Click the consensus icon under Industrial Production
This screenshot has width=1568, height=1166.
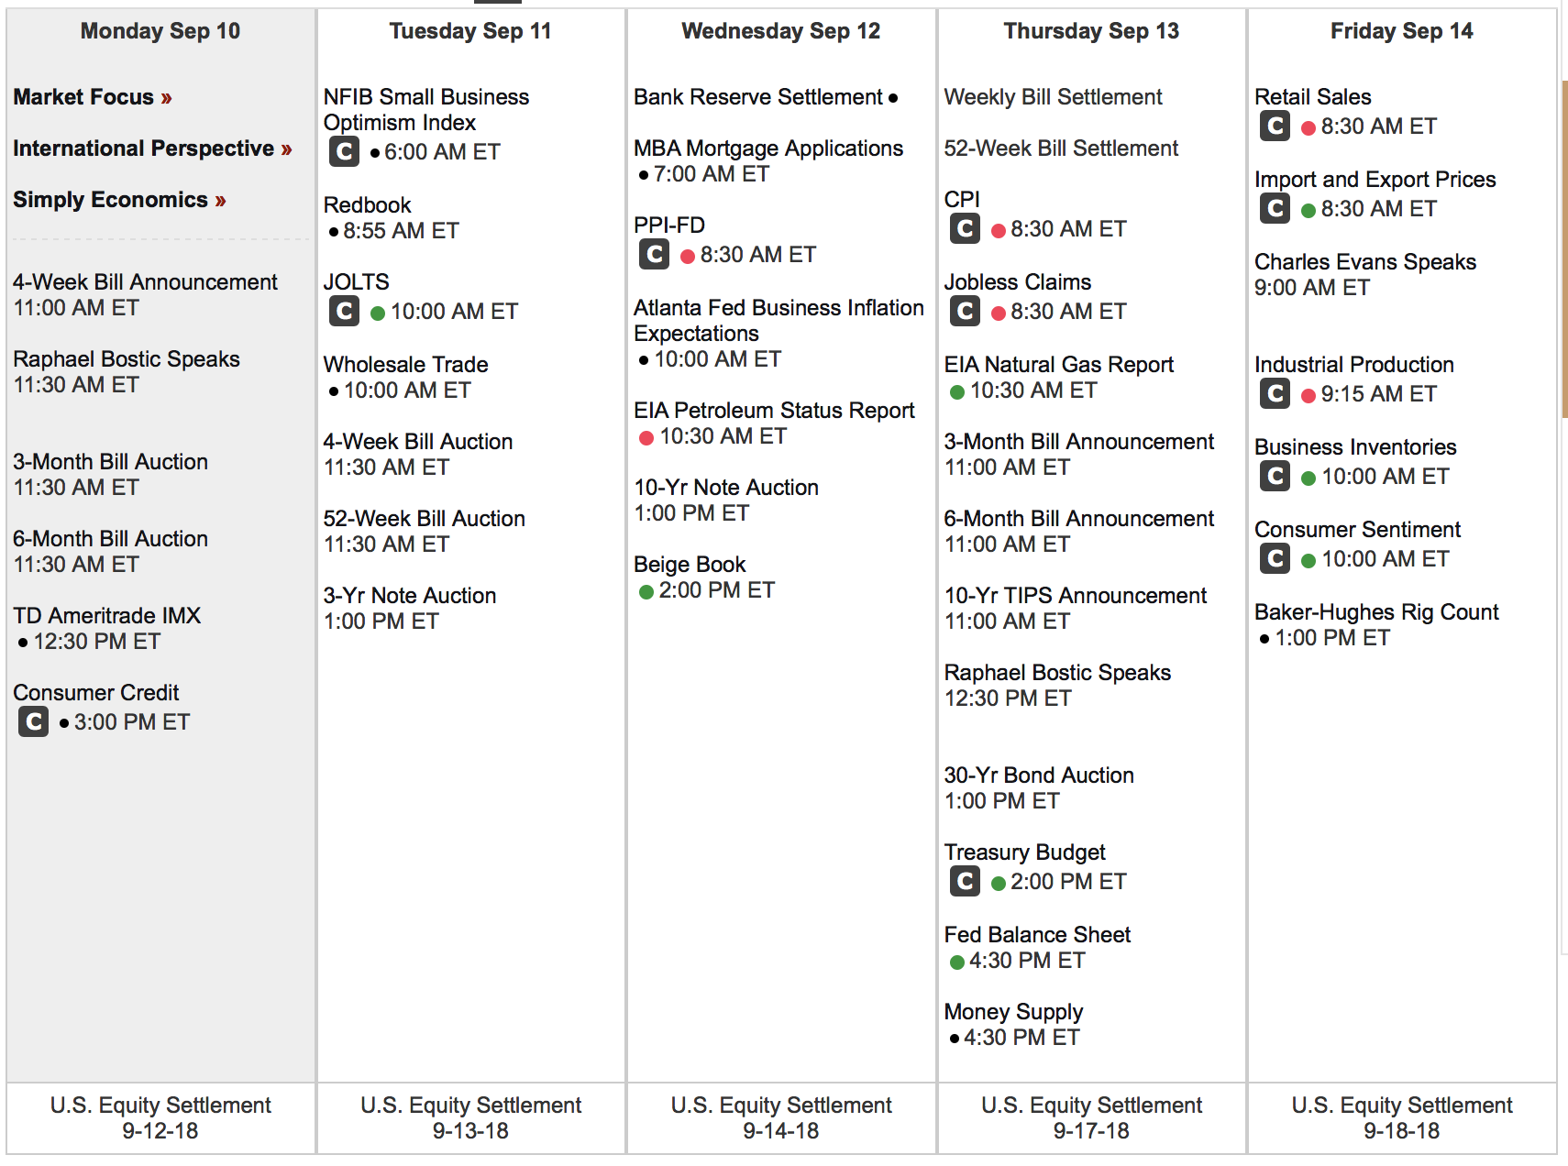coord(1275,394)
